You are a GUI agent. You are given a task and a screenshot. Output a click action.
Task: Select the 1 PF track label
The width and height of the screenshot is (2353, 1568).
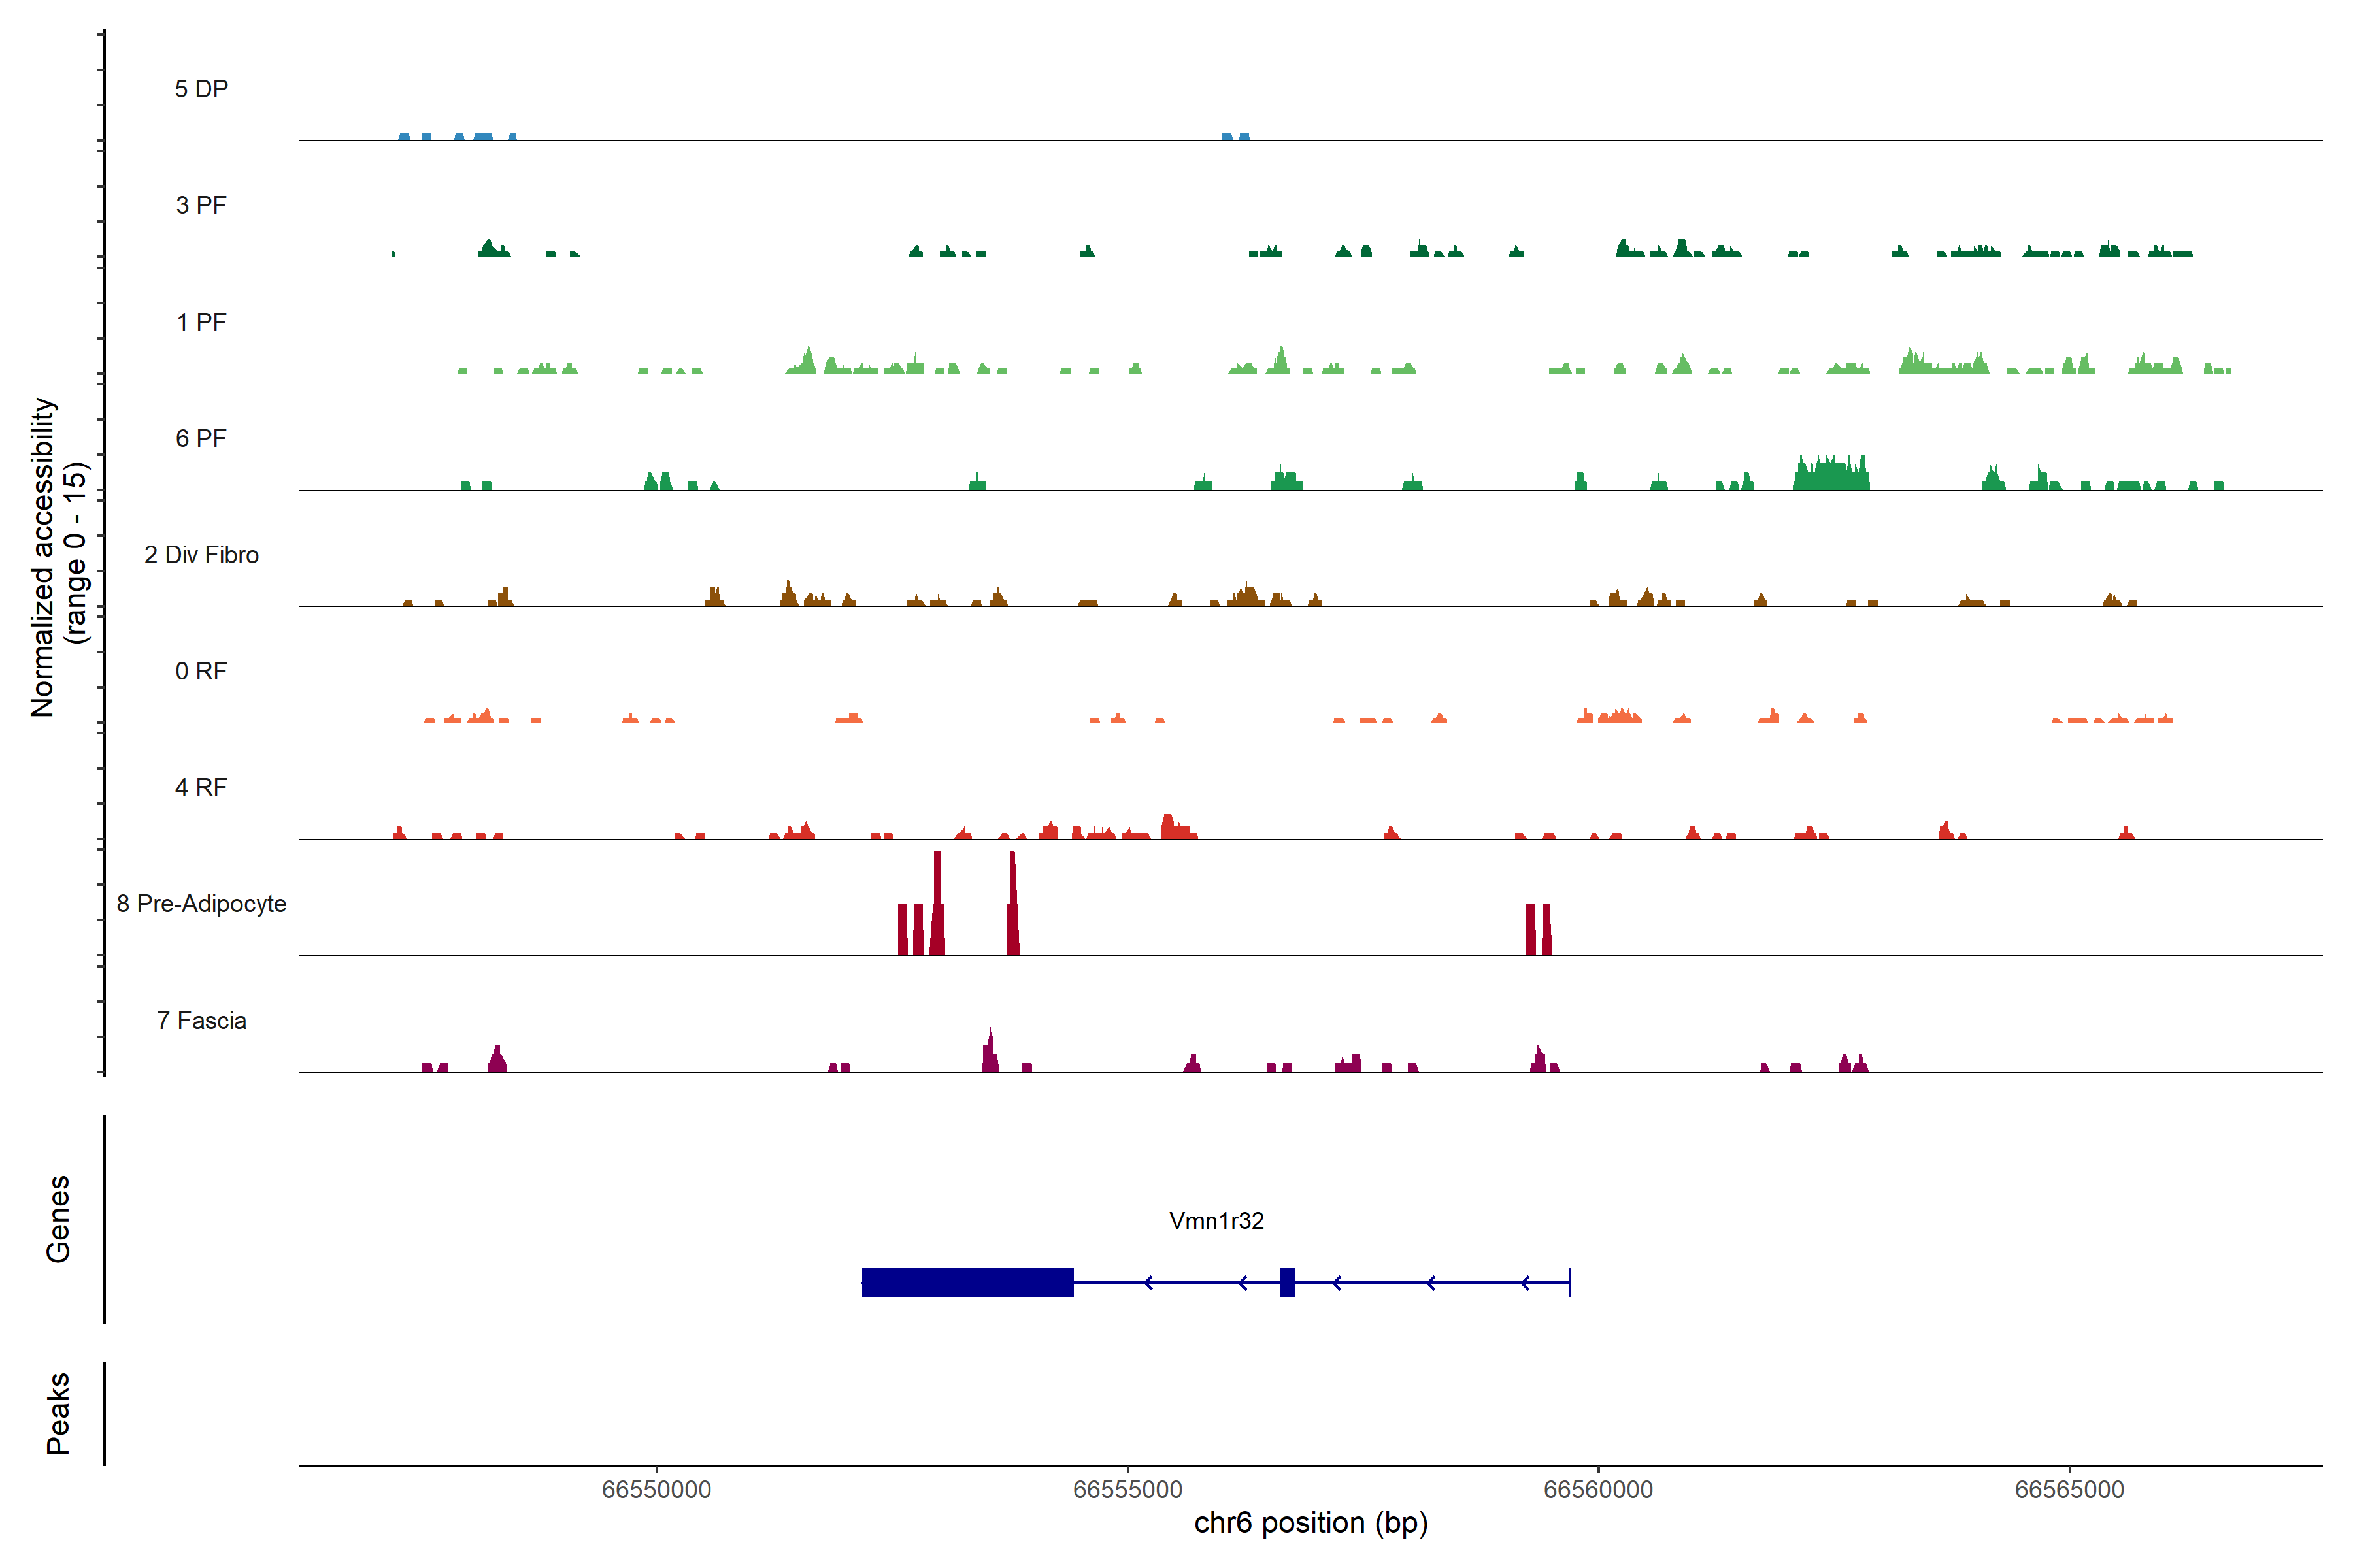click(201, 322)
